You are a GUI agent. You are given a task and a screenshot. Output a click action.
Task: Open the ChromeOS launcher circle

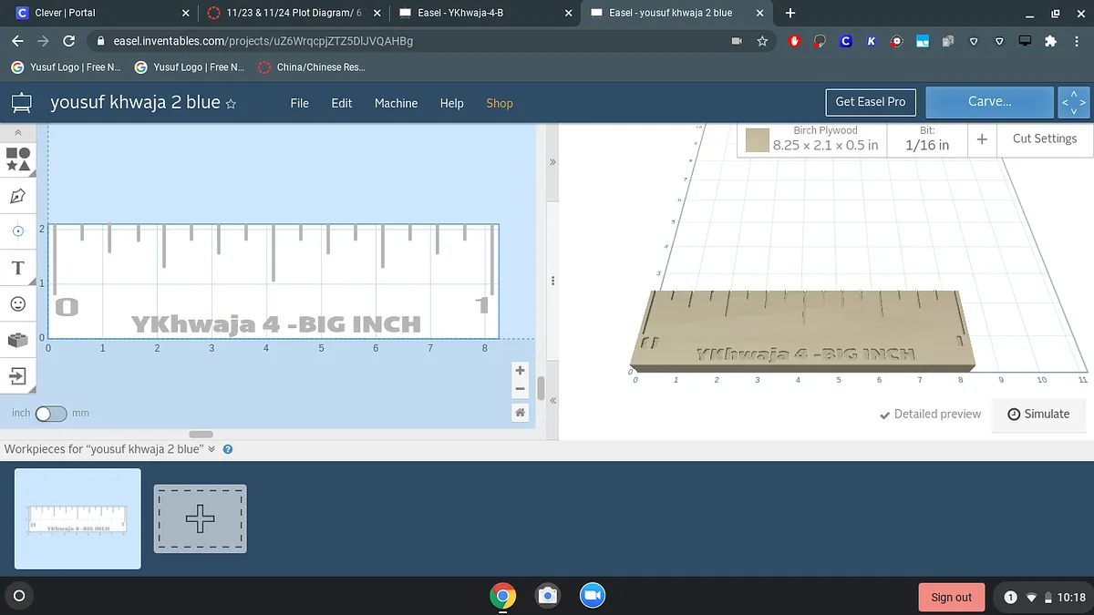tap(18, 597)
